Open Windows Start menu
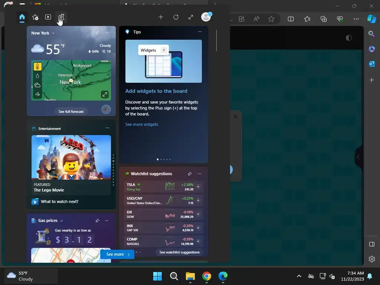 pyautogui.click(x=157, y=276)
